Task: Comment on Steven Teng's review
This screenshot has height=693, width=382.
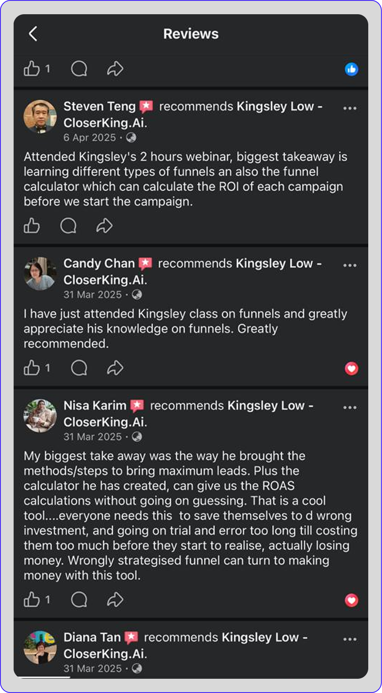Action: [x=68, y=226]
